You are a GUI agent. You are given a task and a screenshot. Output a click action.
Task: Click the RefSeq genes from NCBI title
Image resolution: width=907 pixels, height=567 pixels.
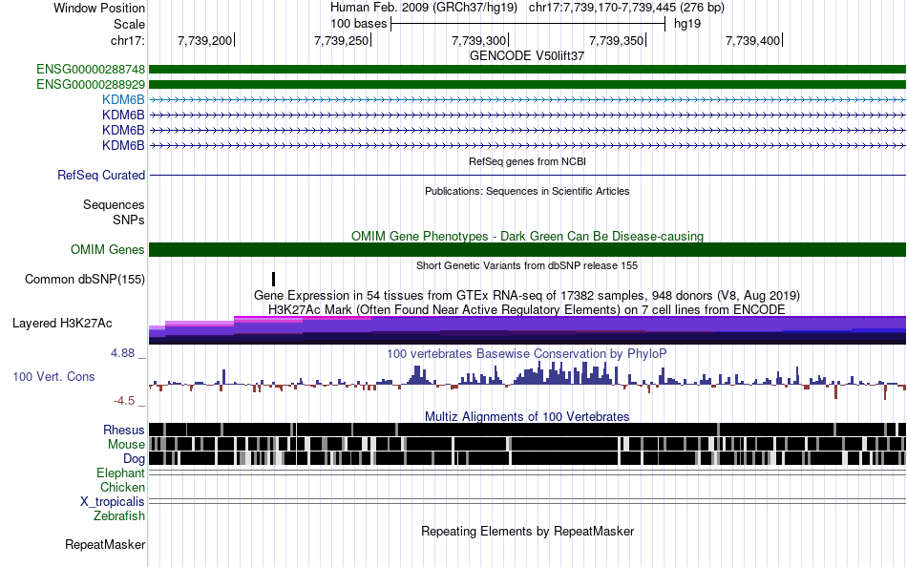tap(527, 162)
